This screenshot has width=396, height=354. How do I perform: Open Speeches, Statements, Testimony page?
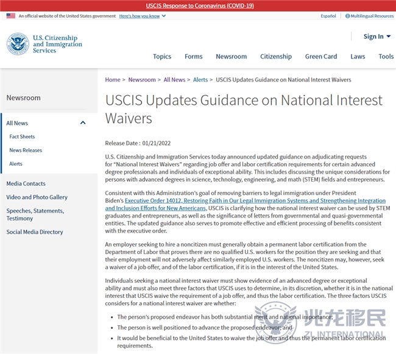pos(35,214)
